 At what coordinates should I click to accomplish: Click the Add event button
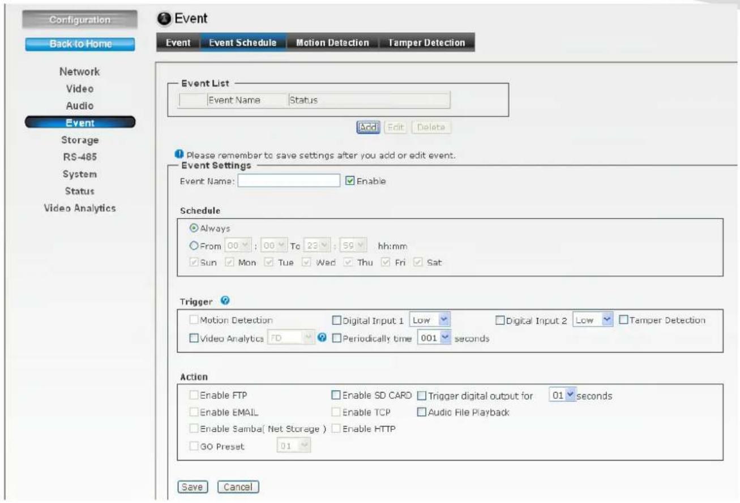pyautogui.click(x=369, y=127)
